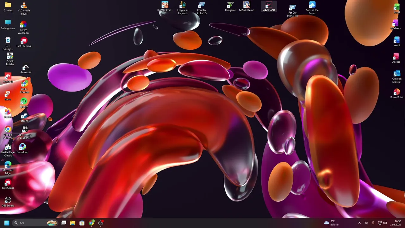
Task: Select the Riot Client shortcut
Action: (8, 184)
